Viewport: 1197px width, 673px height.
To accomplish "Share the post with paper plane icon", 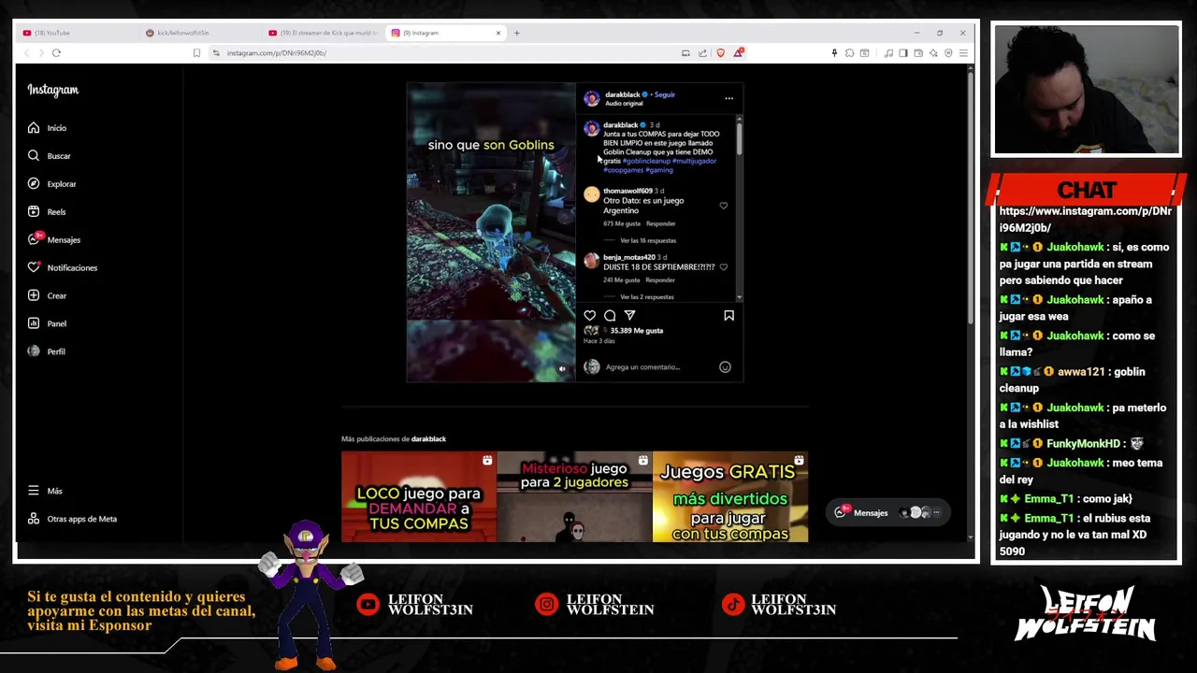I will 629,316.
